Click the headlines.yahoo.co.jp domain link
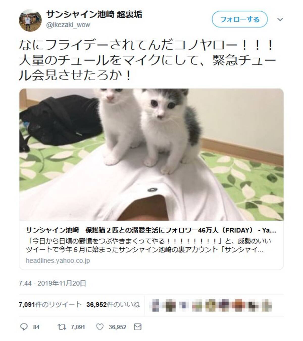303x341 pixels. [x=58, y=260]
